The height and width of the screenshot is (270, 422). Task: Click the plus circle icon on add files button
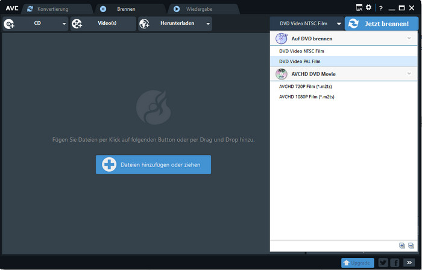[x=109, y=165]
